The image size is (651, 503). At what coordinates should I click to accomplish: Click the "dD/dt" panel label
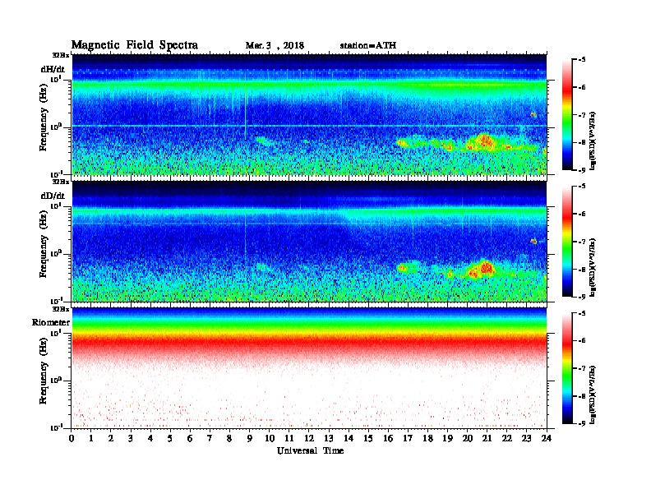click(53, 196)
